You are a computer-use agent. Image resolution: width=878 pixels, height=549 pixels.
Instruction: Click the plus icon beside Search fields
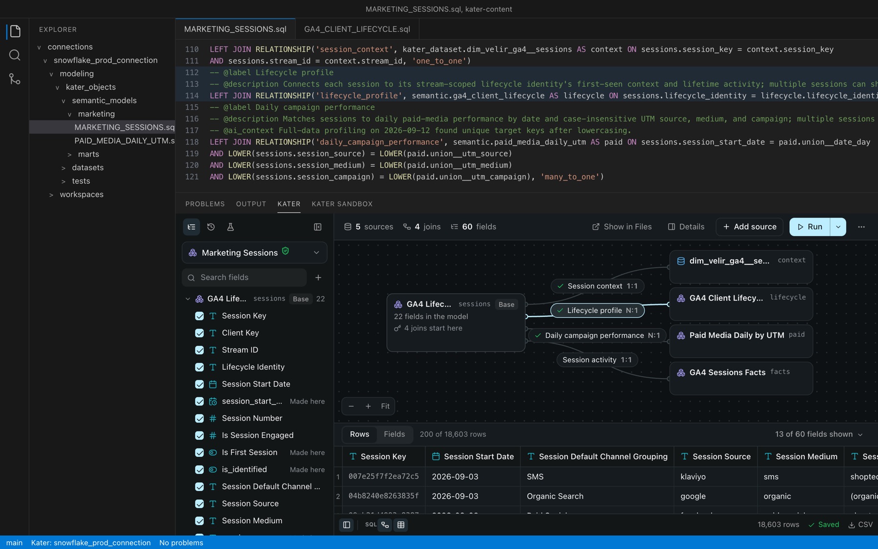pyautogui.click(x=318, y=278)
